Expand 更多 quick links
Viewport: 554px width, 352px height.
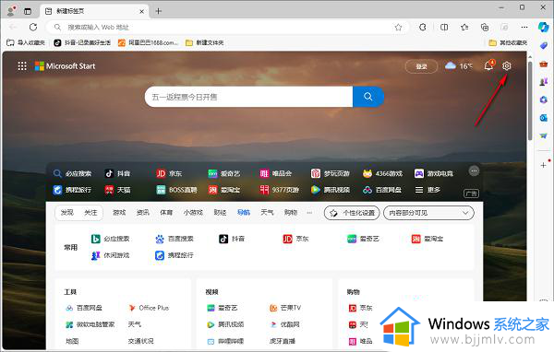tap(428, 190)
